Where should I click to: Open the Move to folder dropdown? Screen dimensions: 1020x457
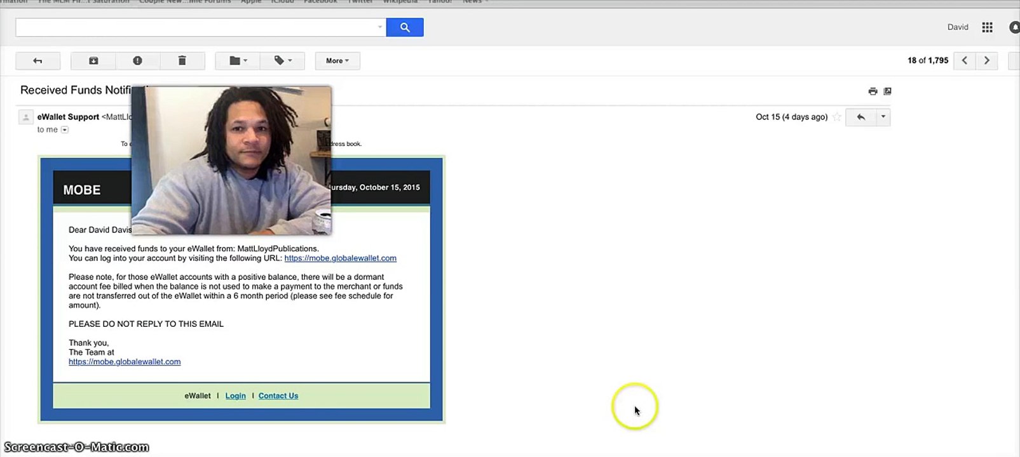238,61
